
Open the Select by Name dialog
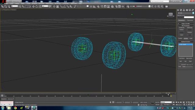click(x=23, y=6)
